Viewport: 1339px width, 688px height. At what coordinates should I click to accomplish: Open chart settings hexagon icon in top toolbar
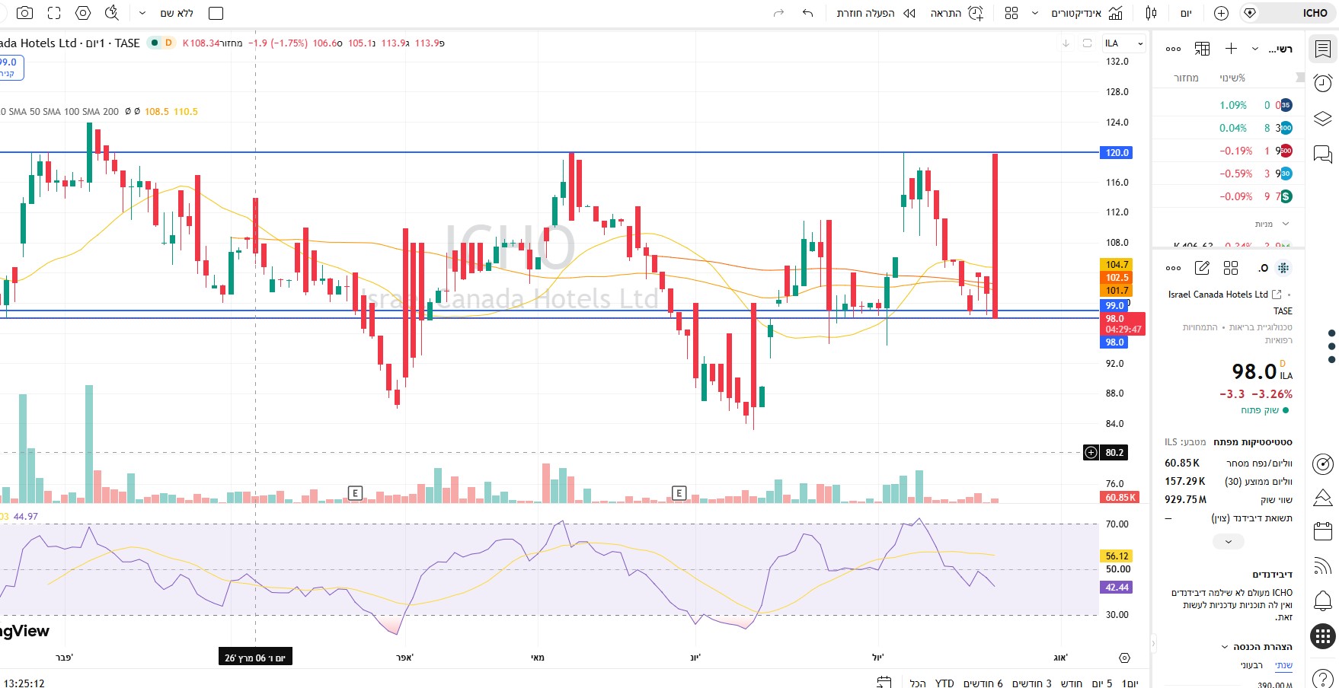click(83, 13)
